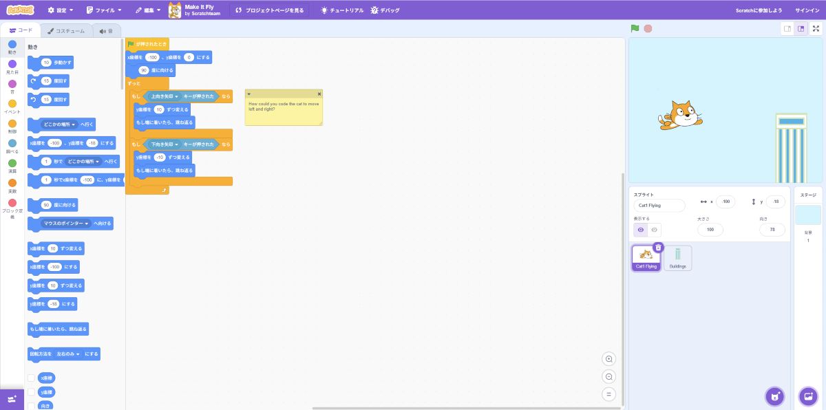Screen dimensions: 826x410
Task: Open the ファイル file menu
Action: (x=104, y=10)
